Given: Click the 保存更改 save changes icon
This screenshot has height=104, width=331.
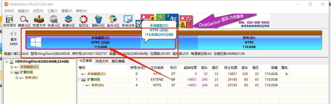Looking at the screenshot, I should coord(9,21).
